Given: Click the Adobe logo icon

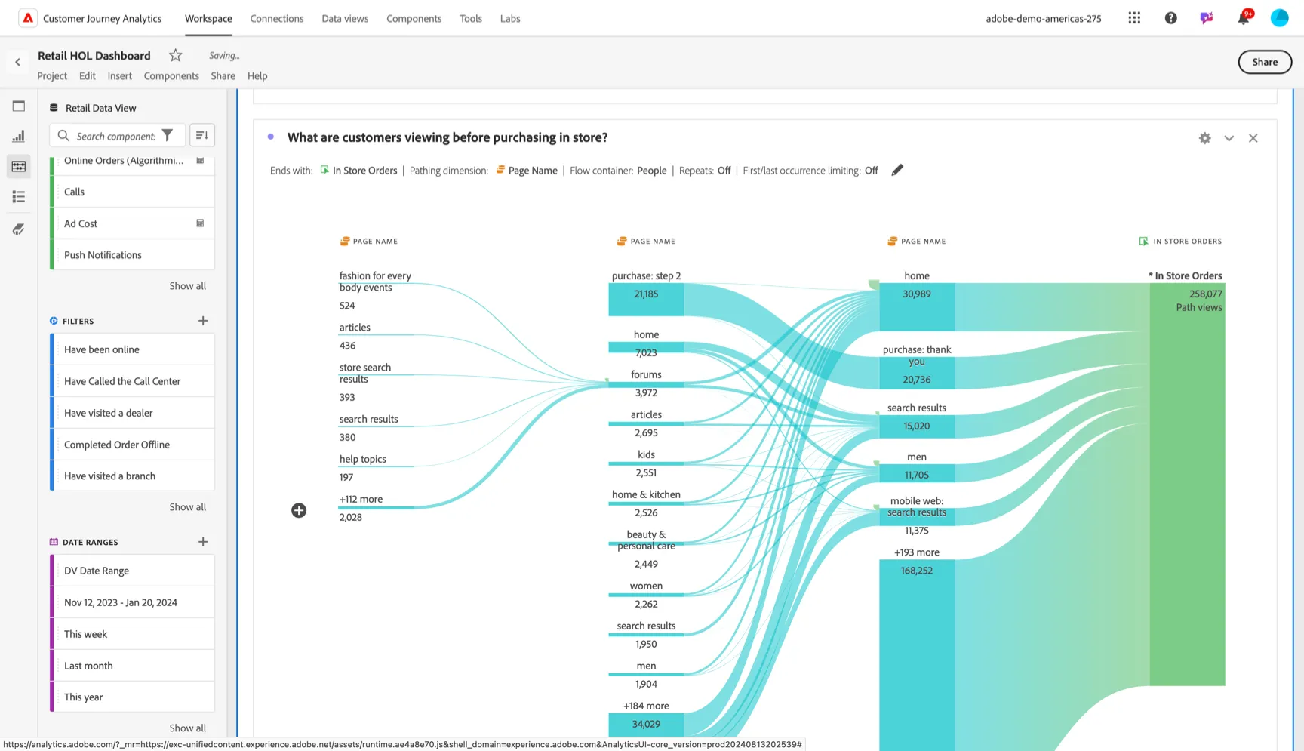Looking at the screenshot, I should 28,18.
